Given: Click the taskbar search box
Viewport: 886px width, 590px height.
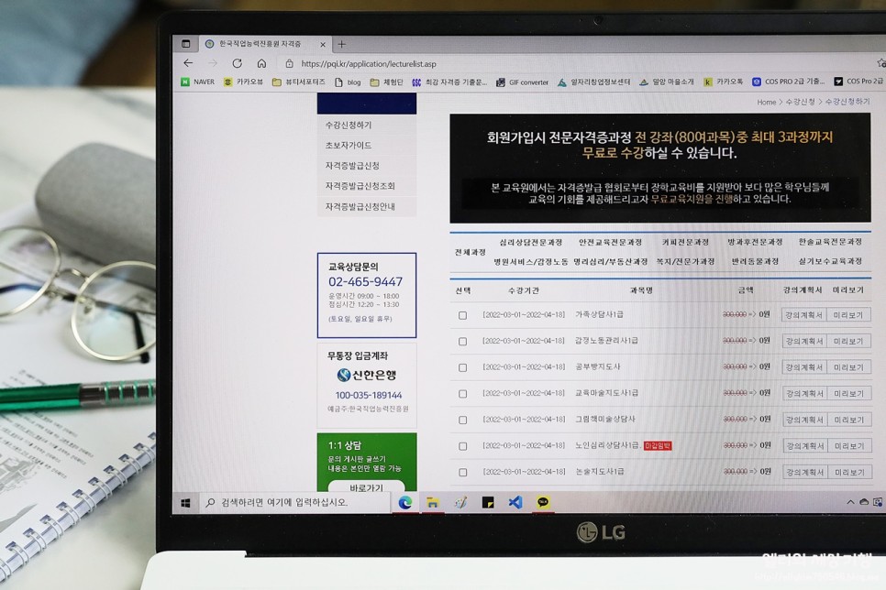Looking at the screenshot, I should coord(295,502).
